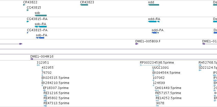Image resolution: width=217 pixels, height=107 pixels.
Task: Click the RP003234598.5prime EST span line
Action: (150, 65)
